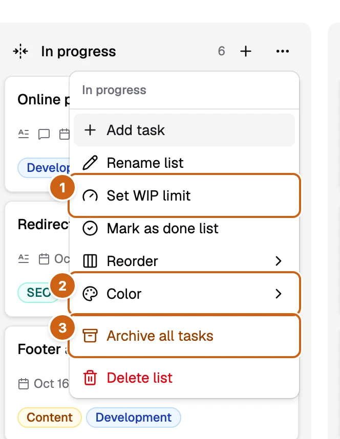Click the gauge icon for WIP limit

click(90, 195)
